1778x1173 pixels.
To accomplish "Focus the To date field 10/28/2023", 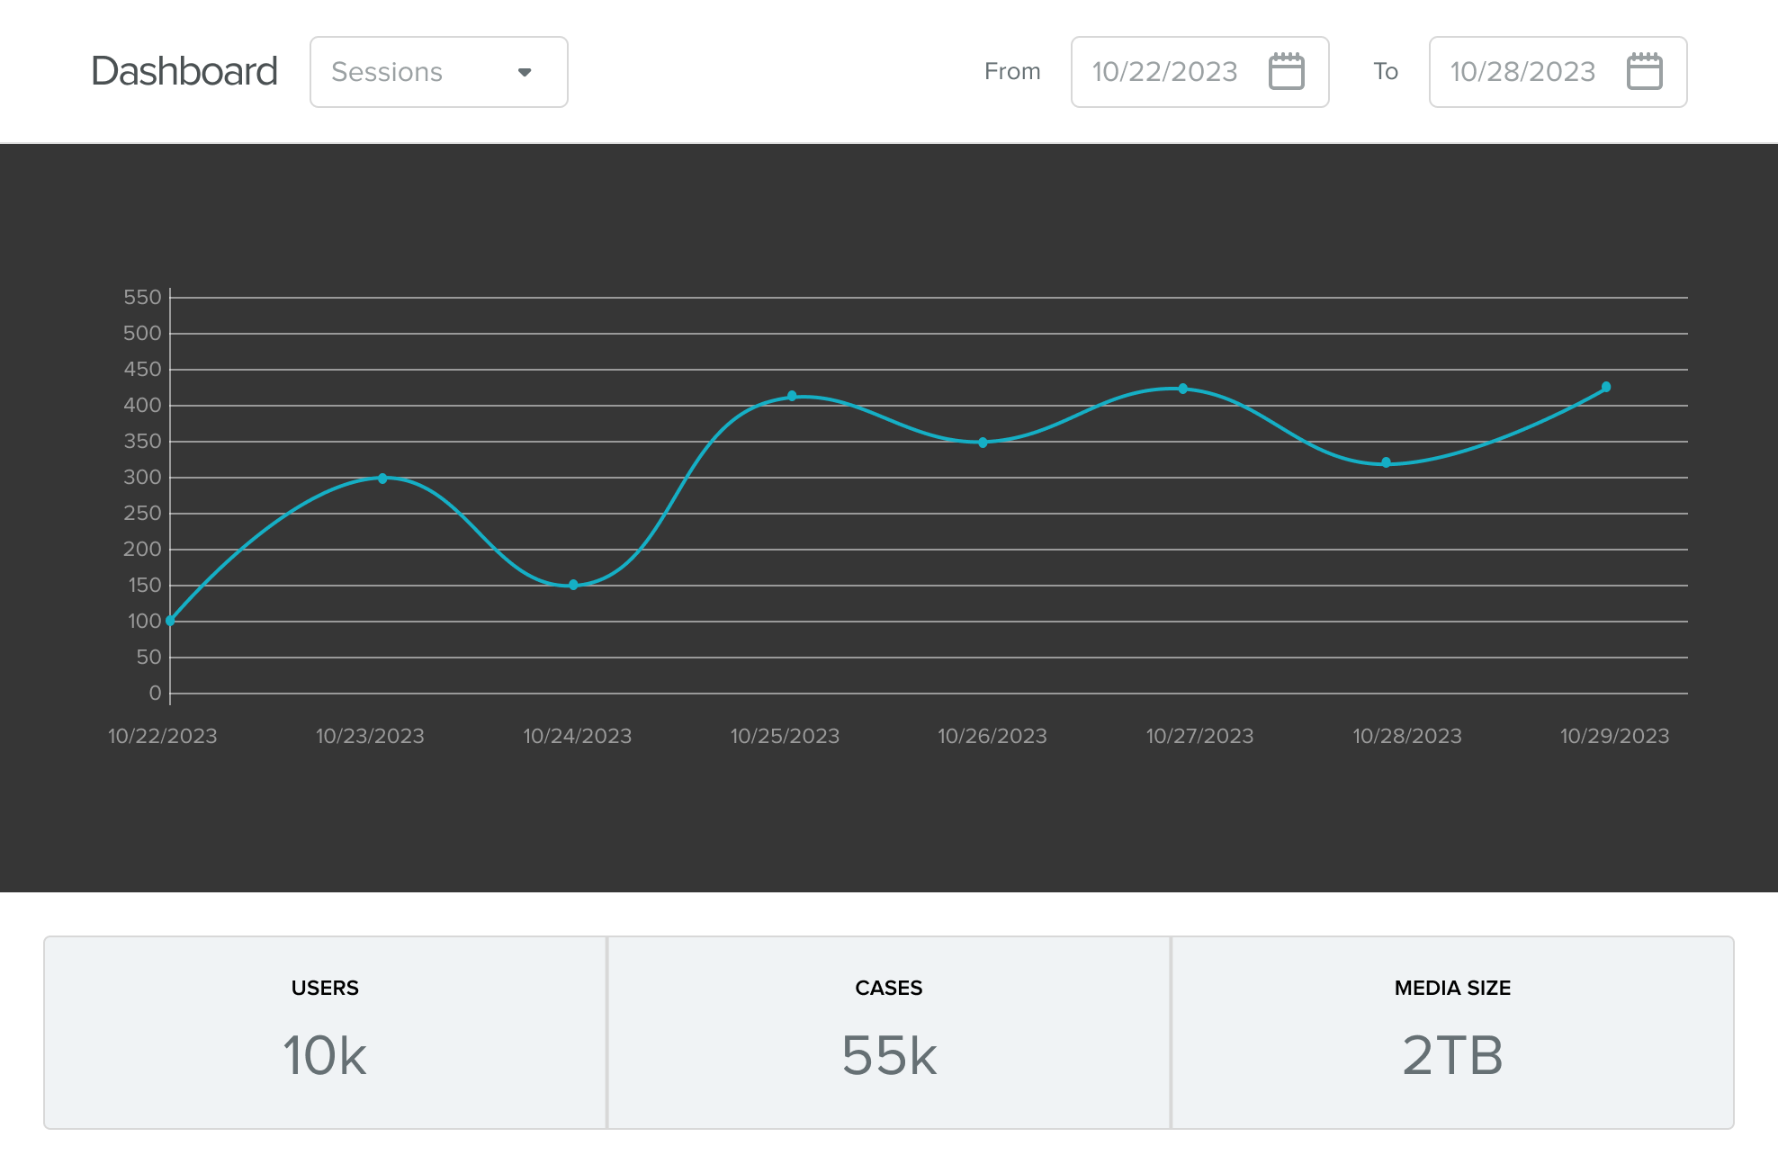I will point(1558,72).
